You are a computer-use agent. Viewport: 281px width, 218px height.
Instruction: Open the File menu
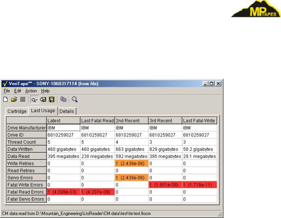[x=7, y=91]
